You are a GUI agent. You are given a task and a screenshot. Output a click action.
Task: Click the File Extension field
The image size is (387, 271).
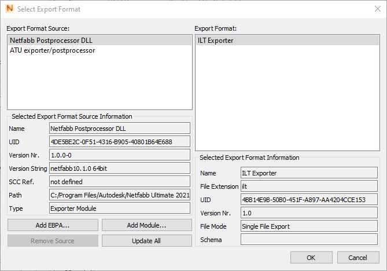coord(309,186)
